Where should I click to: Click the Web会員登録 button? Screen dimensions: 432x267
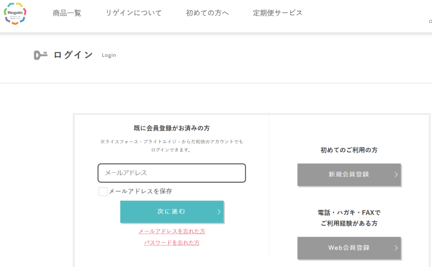[x=349, y=248]
